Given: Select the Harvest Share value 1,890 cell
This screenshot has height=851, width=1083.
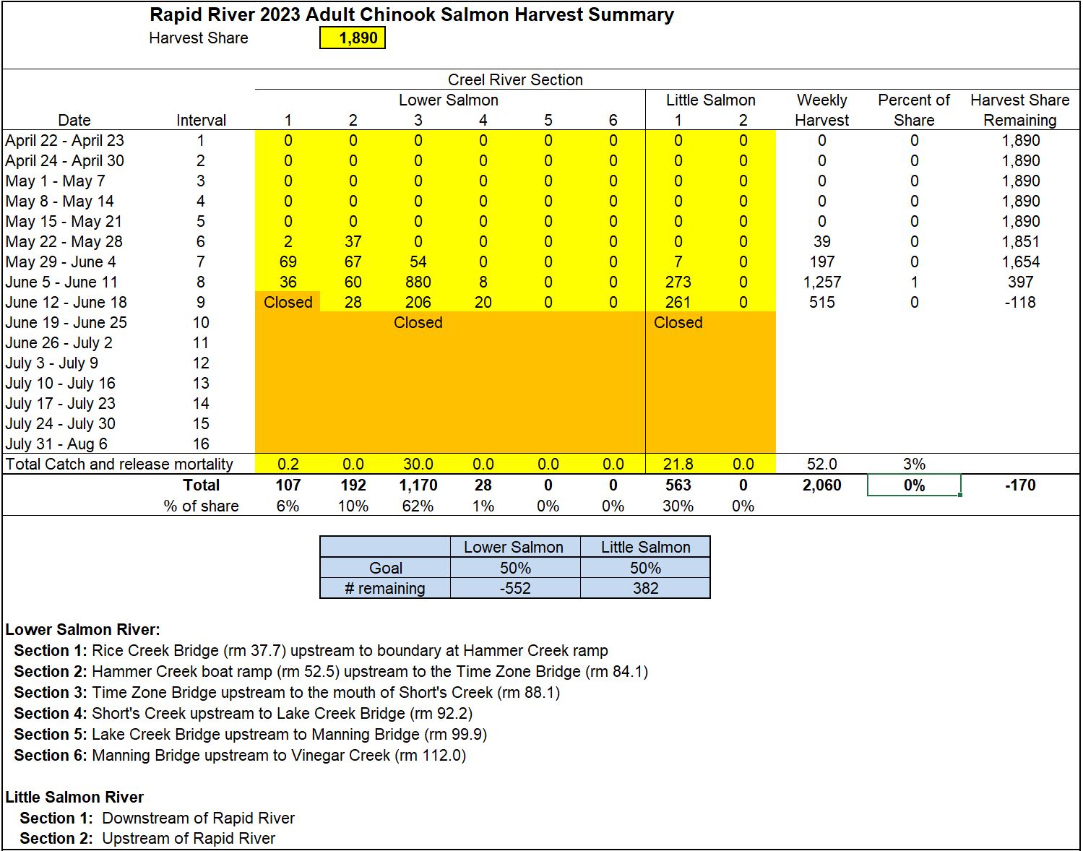Looking at the screenshot, I should pyautogui.click(x=353, y=38).
